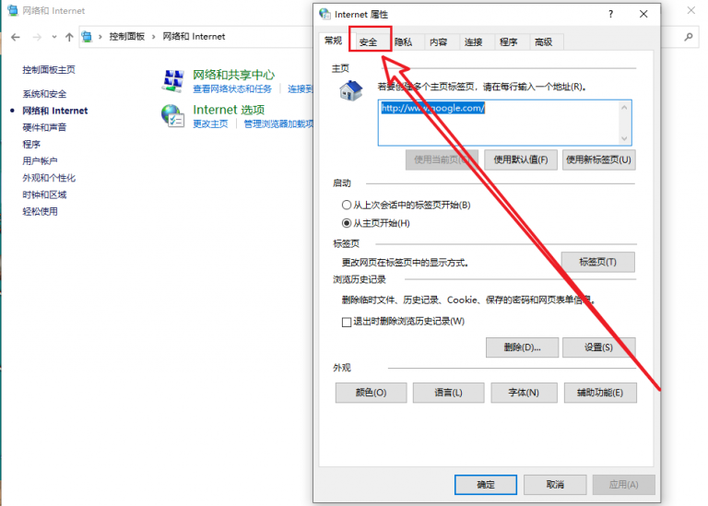Click 网络和 Internet in the breadcrumb
Screen dimensions: 708x506
pos(194,37)
